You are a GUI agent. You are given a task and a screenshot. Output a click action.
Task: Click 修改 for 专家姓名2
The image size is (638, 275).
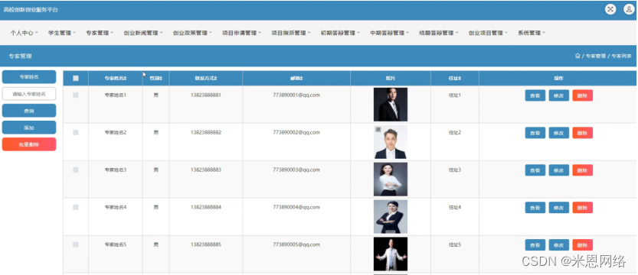tap(558, 133)
